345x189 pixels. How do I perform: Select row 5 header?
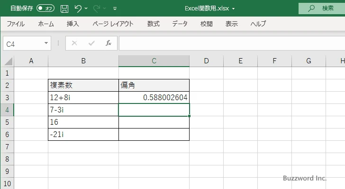(7, 122)
